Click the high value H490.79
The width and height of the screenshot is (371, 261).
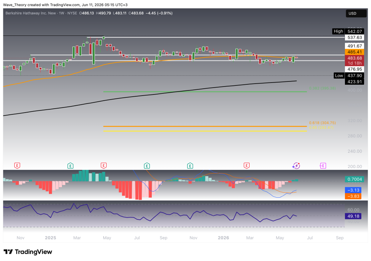coord(103,13)
